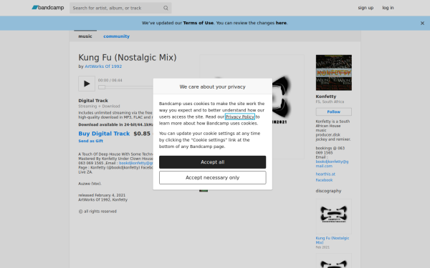Click the 'all rights reserved' text

tap(100, 211)
